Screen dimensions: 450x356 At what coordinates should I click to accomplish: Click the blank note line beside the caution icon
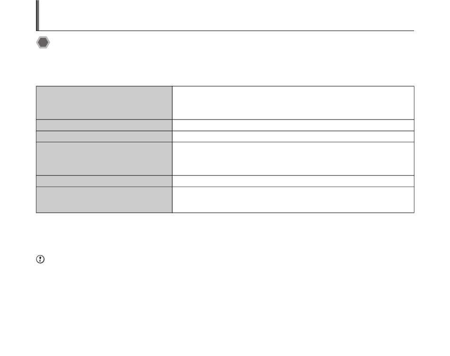pos(230,259)
